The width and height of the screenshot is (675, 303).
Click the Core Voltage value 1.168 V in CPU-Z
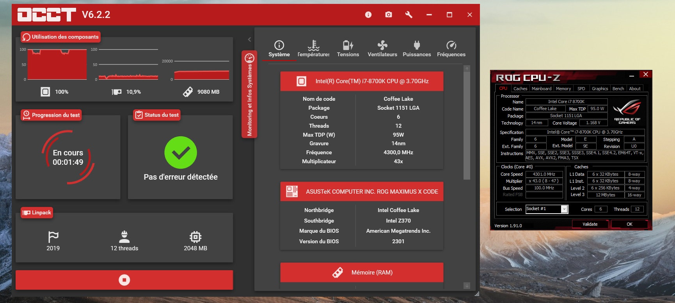(x=593, y=123)
